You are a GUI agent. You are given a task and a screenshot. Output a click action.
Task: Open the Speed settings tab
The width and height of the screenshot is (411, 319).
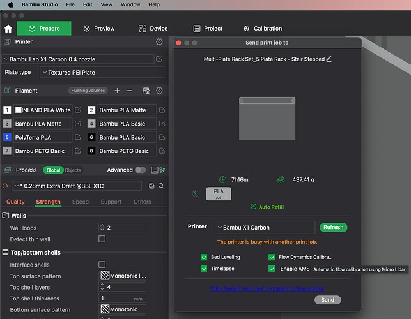click(80, 202)
